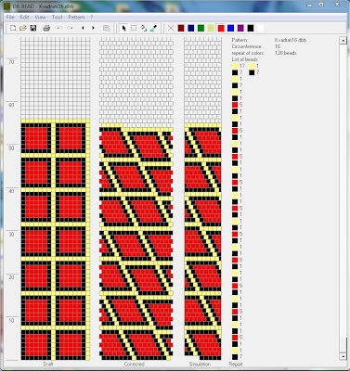Open the File menu
This screenshot has height=371, width=350.
(10, 18)
